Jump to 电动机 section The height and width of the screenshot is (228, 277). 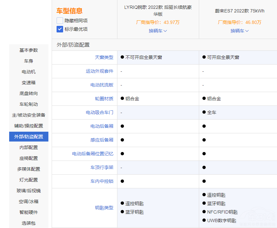(29, 72)
